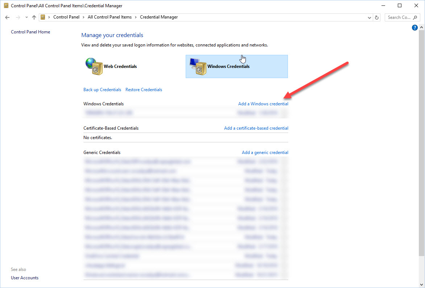Viewport: 425px width, 288px height.
Task: Click the scroll down arrow
Action: (x=421, y=285)
